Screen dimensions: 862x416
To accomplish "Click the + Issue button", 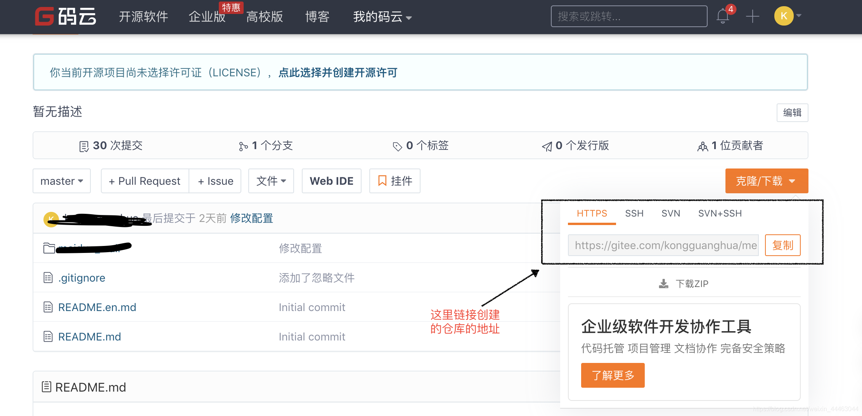I will coord(215,181).
